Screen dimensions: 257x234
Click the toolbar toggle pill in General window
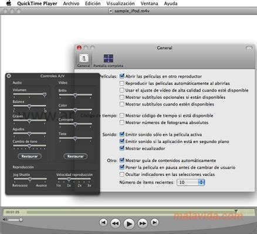coord(249,48)
